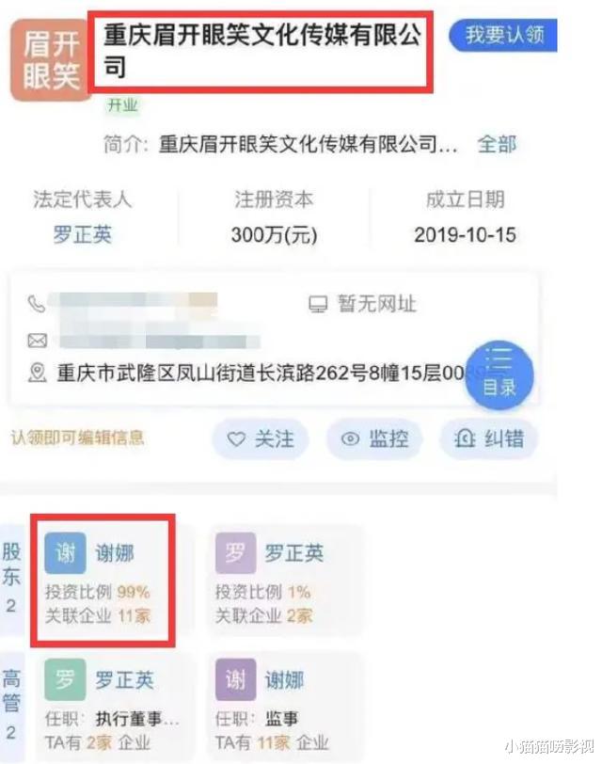The height and width of the screenshot is (764, 602).
Task: Tap the phone icon in contact card
Action: pos(37,304)
